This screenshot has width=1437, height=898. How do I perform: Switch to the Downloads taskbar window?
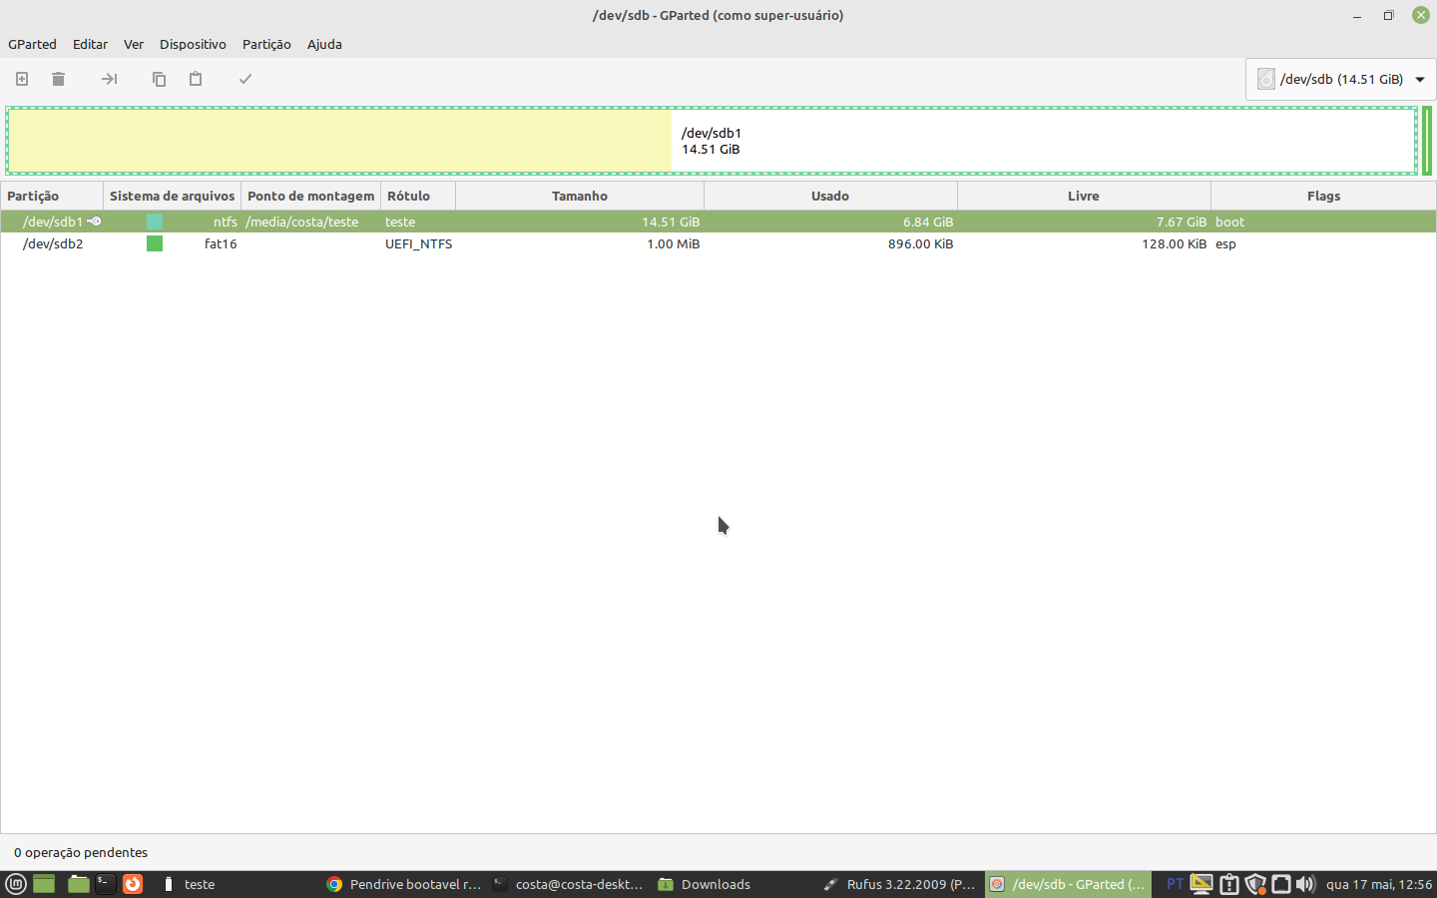[x=734, y=884]
